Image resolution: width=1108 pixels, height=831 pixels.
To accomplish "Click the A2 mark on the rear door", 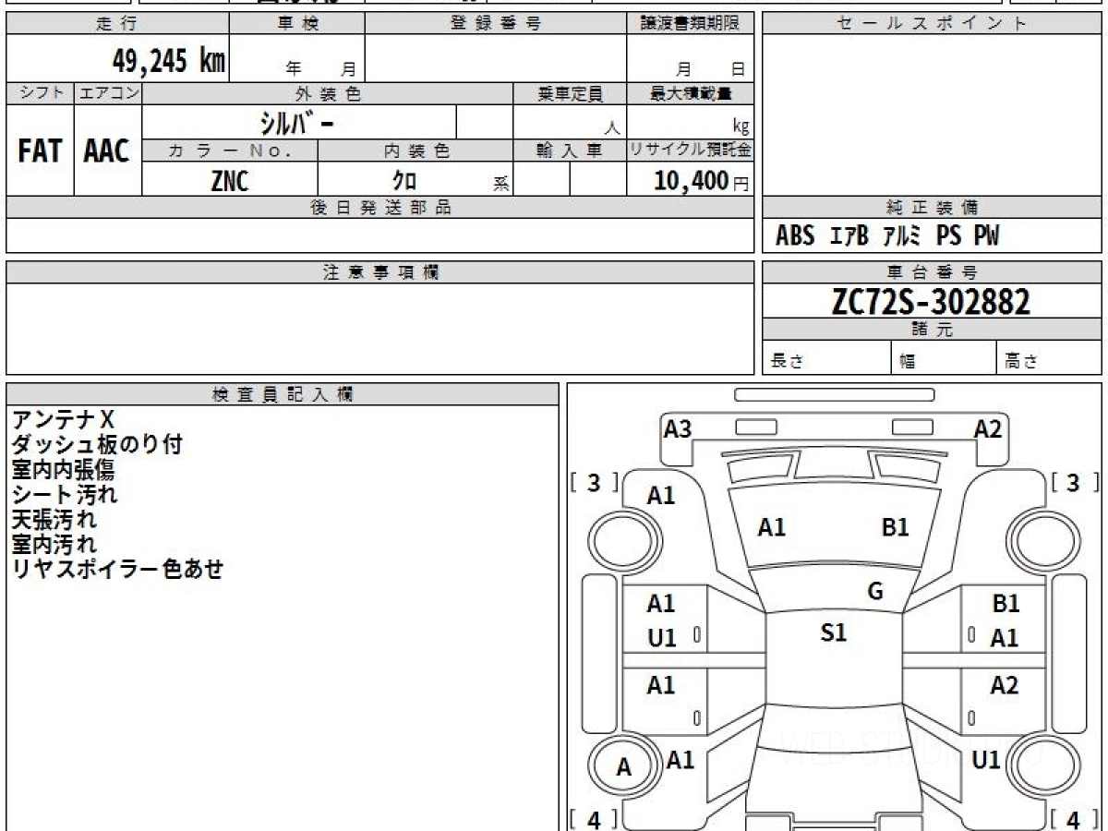I will coord(1004,685).
